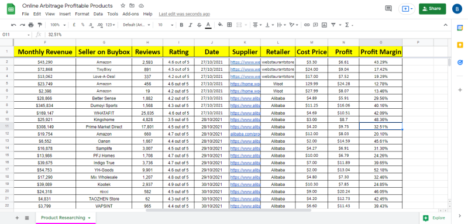This screenshot has height=224, width=468.
Task: Print the spreadsheet
Action: coord(31,25)
